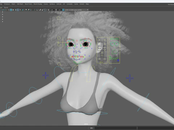Click the exposure icon in the panel toolbar
Viewport: 174px width, 130px height.
point(49,10)
